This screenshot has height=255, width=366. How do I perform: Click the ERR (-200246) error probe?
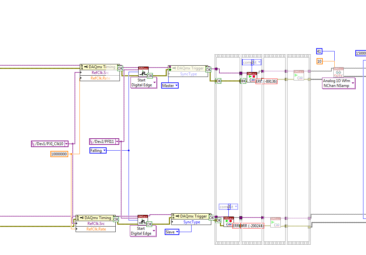(x=252, y=226)
